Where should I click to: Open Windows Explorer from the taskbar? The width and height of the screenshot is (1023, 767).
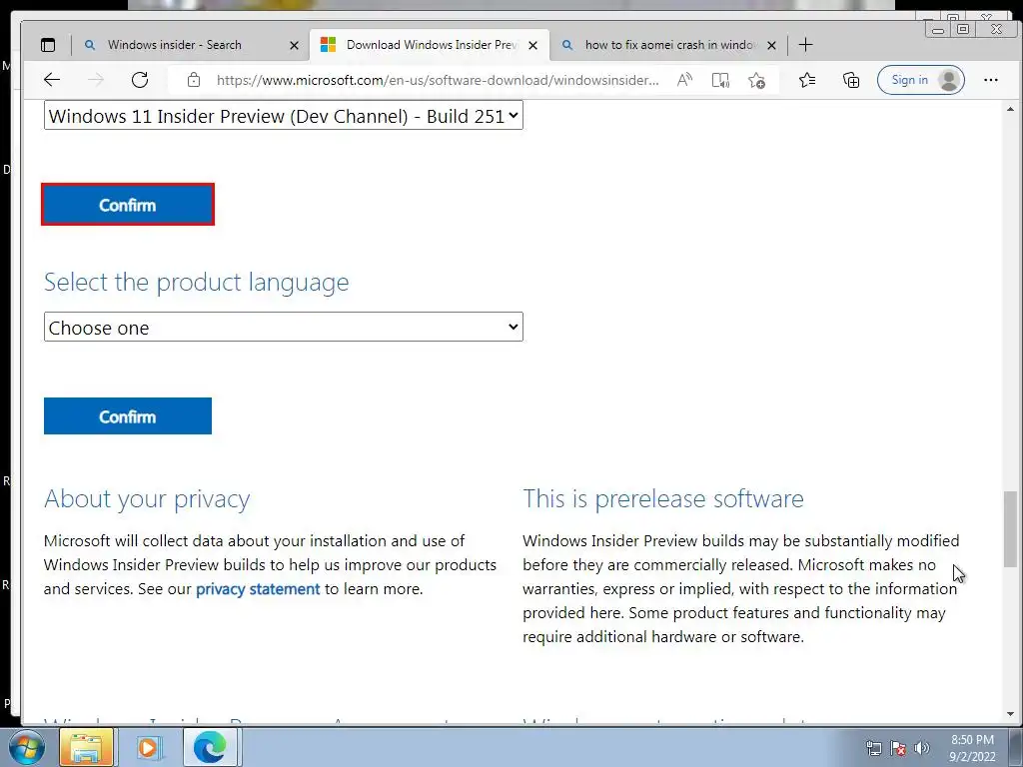pos(87,747)
